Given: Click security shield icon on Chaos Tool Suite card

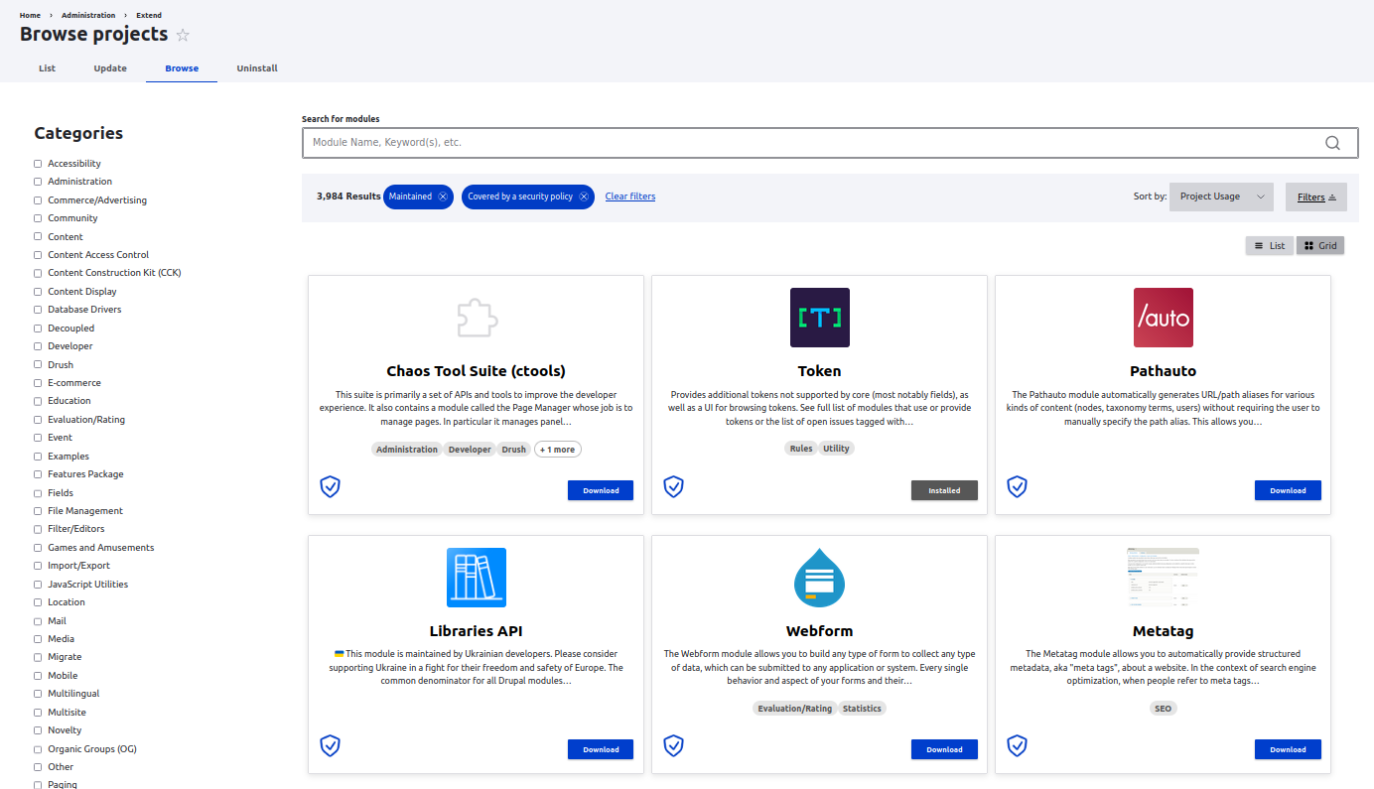Looking at the screenshot, I should coord(330,486).
